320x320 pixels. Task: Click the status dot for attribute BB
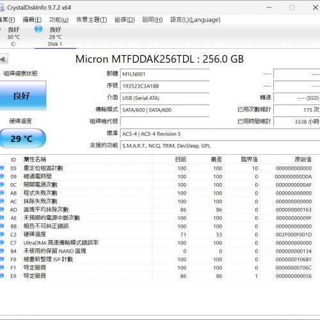point(2,226)
